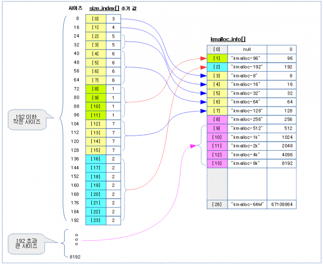
Task: Click the "kmalloc-32" name cell
Action: click(247, 93)
